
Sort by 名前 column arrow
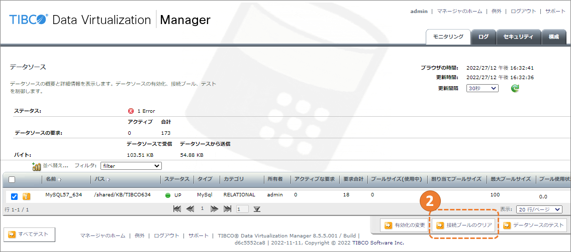click(60, 180)
